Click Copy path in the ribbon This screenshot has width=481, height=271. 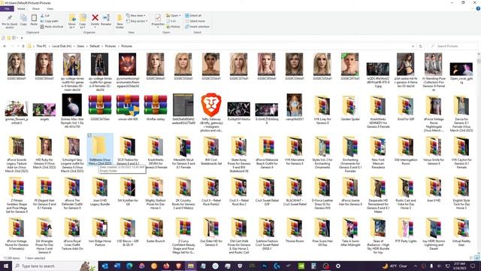(x=49, y=21)
